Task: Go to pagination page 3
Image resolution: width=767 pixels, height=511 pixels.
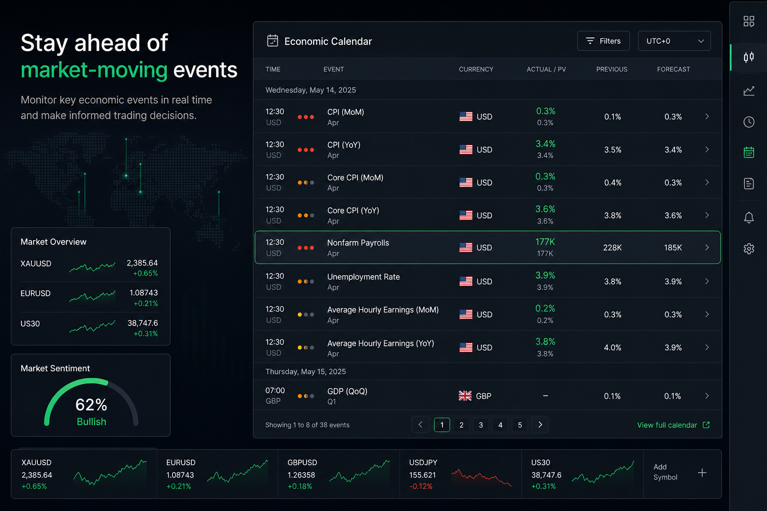Action: click(x=481, y=425)
